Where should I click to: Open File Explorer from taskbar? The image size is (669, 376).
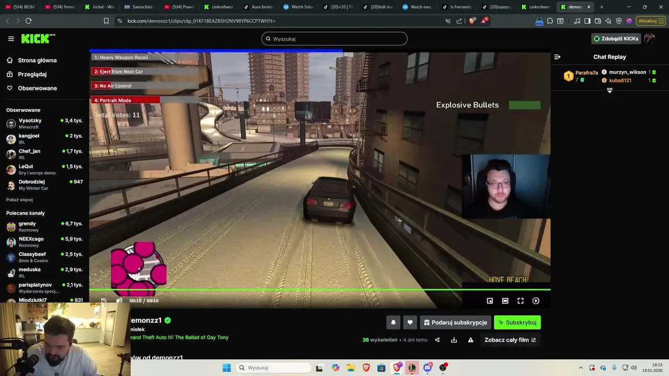351,368
